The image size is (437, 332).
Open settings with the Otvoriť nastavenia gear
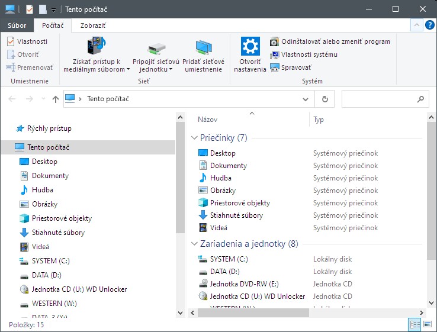click(250, 46)
